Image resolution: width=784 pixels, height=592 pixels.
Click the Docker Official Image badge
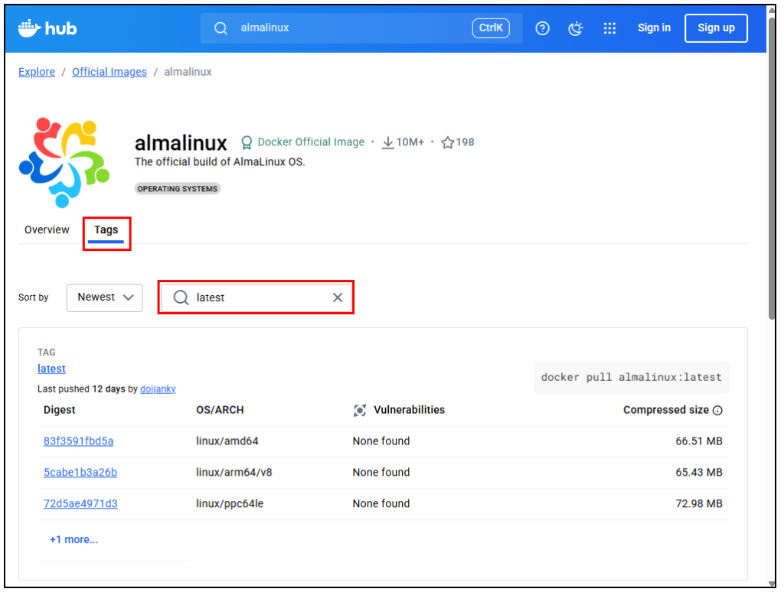click(x=303, y=142)
